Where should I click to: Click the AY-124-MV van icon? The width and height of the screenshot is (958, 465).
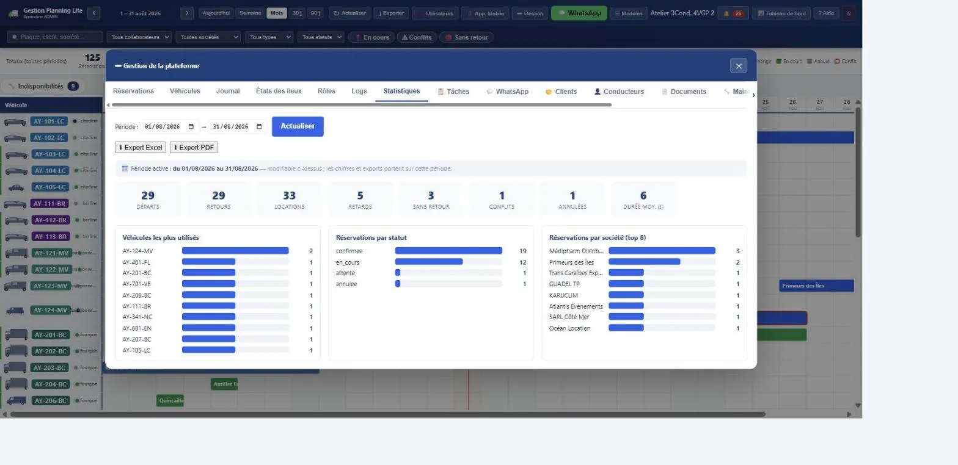15,311
